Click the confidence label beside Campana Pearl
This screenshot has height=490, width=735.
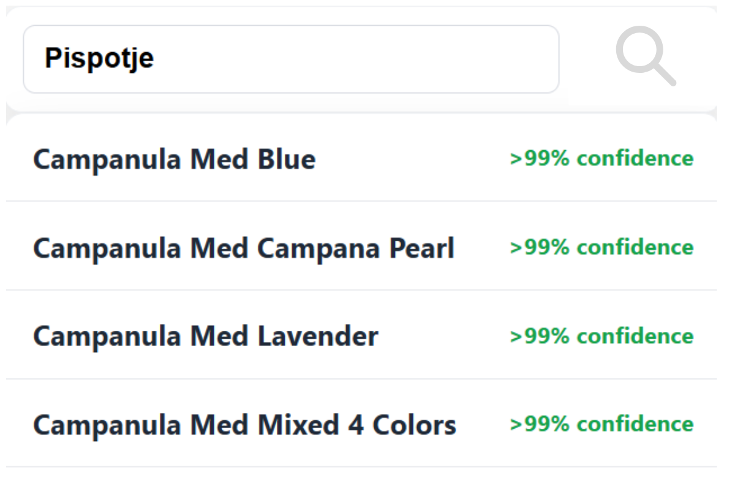(601, 247)
